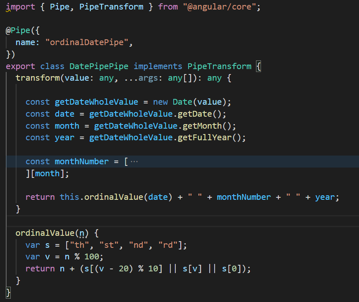
Task: Click the closing brace at the file end
Action: tap(7, 292)
